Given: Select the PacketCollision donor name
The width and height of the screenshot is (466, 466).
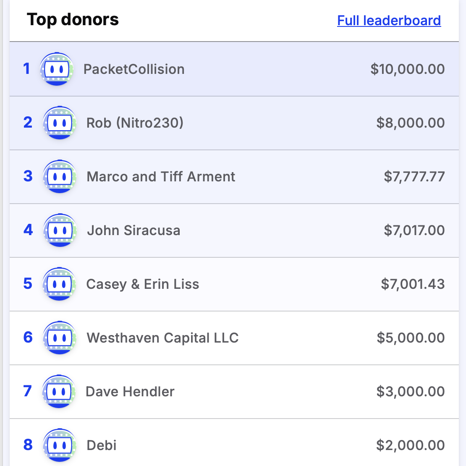Looking at the screenshot, I should coord(134,69).
